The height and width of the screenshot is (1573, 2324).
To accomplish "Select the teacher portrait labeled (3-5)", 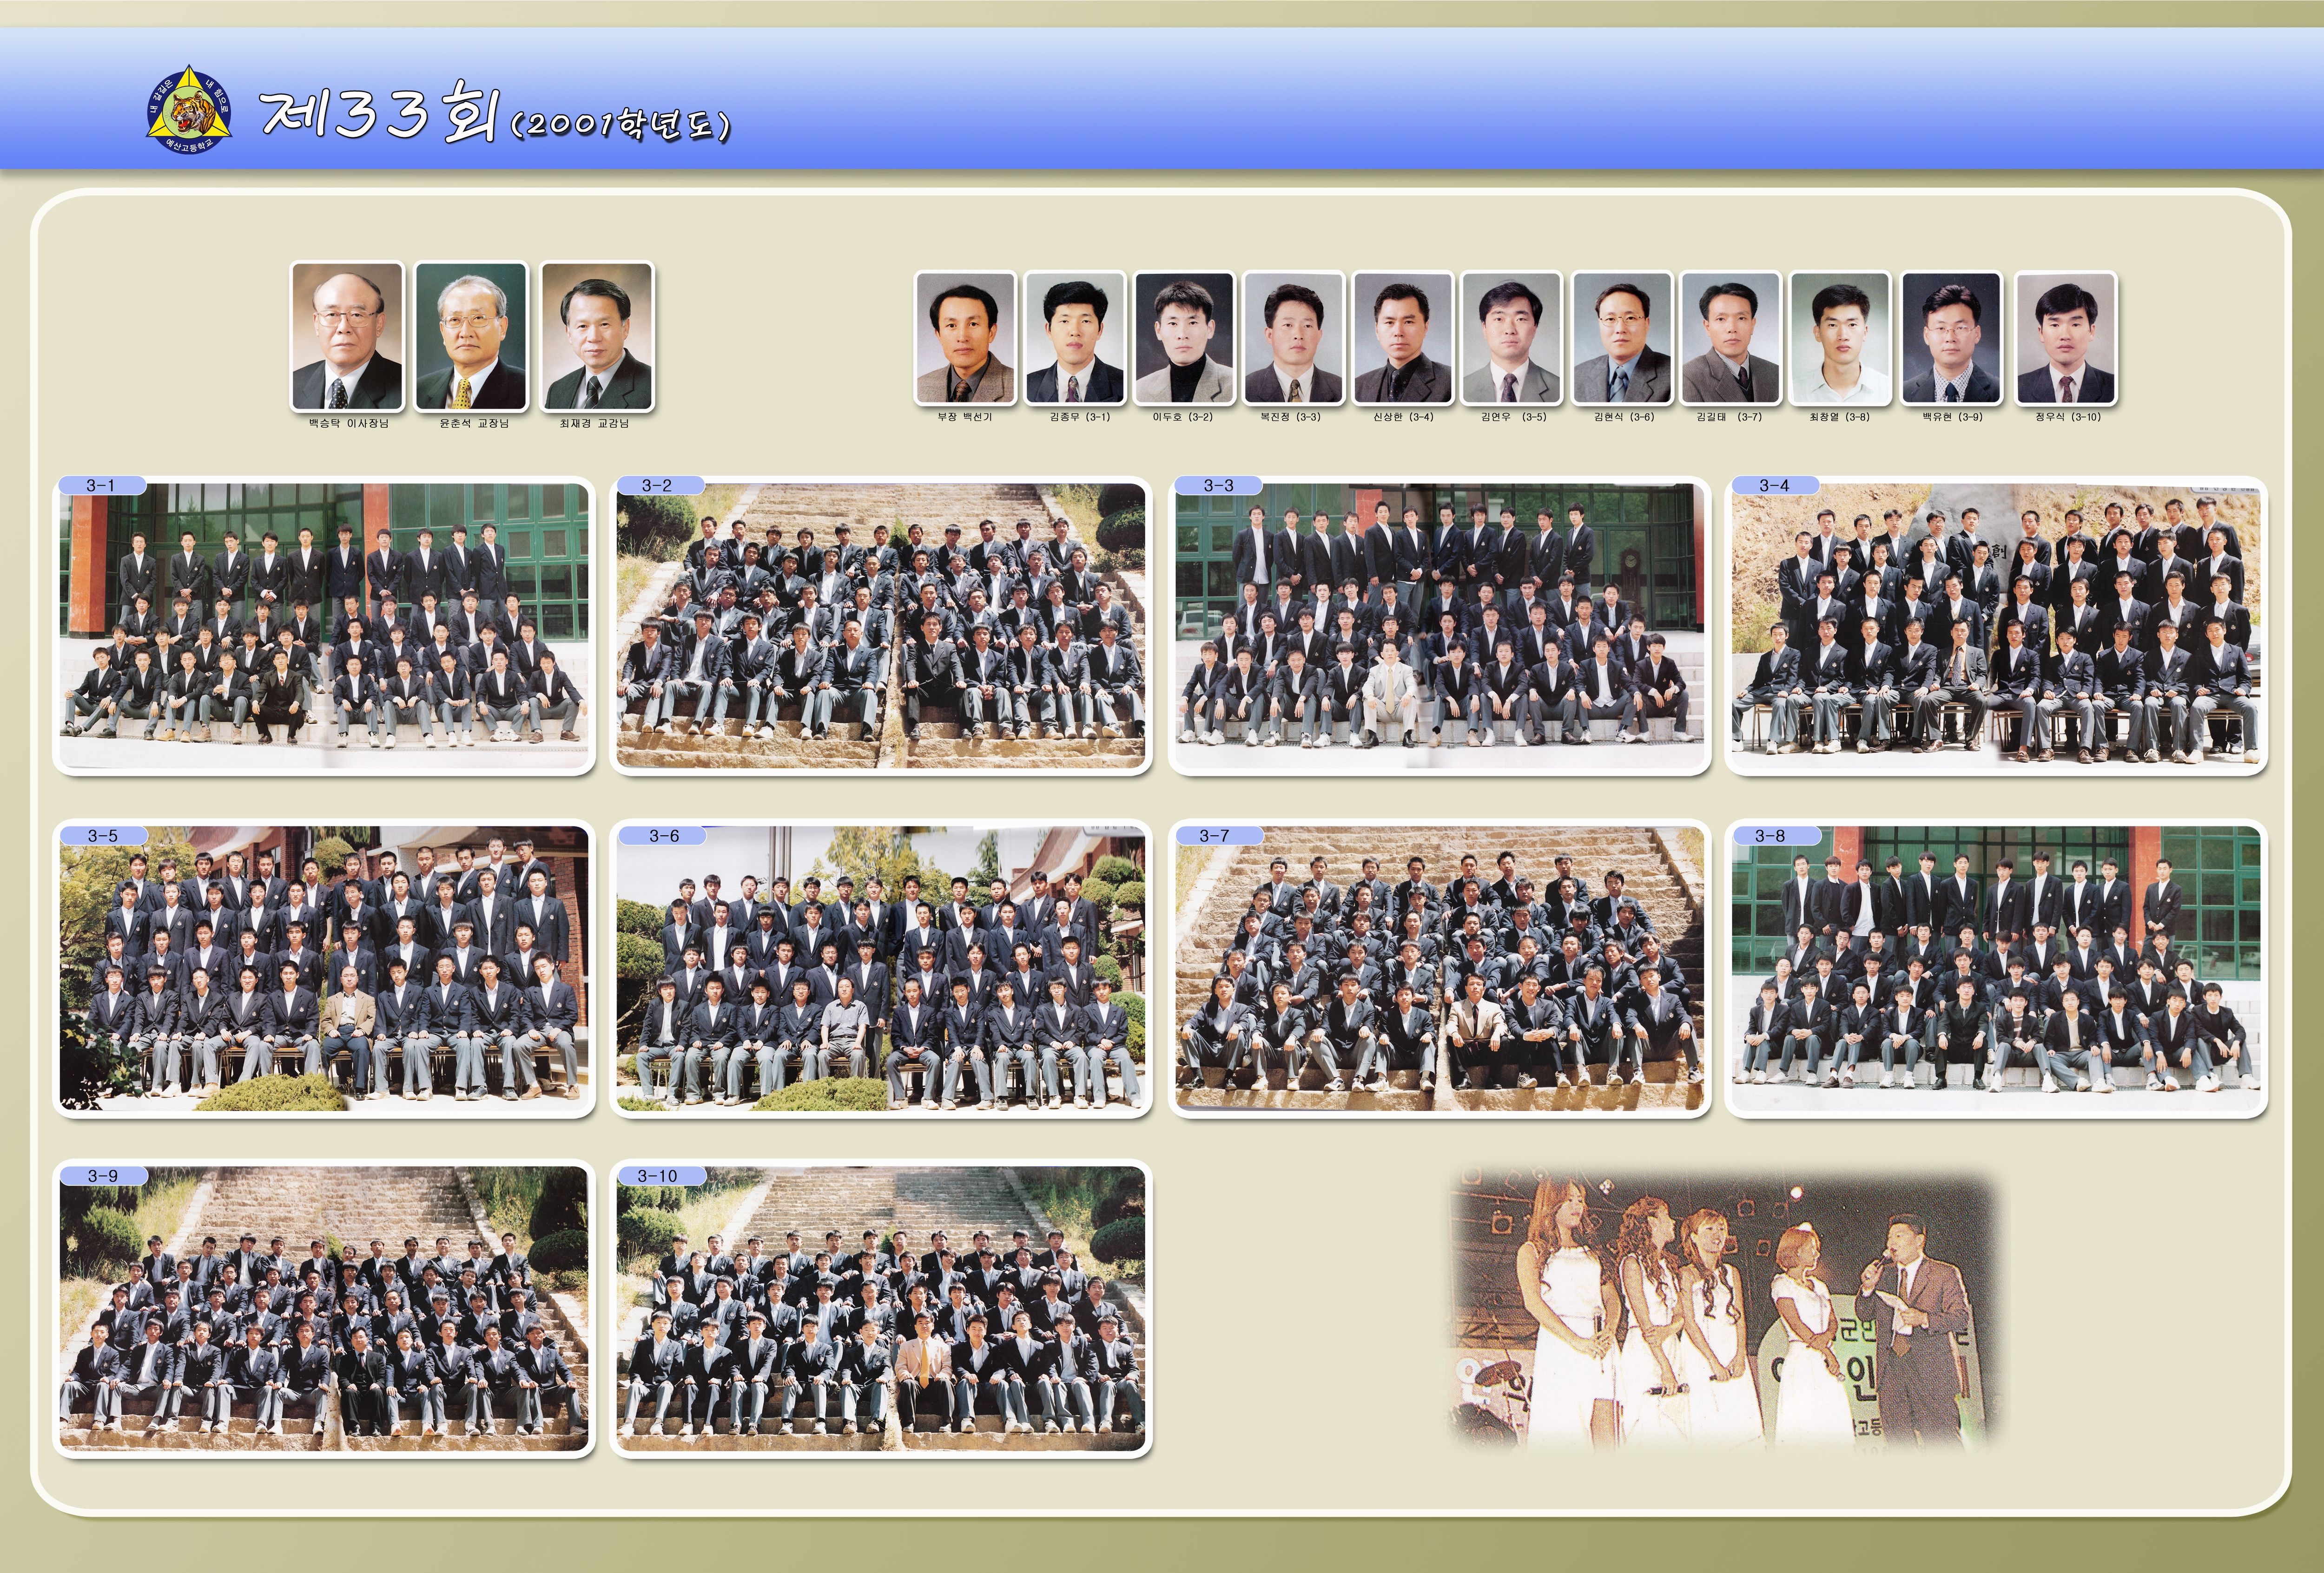I will click(1511, 338).
